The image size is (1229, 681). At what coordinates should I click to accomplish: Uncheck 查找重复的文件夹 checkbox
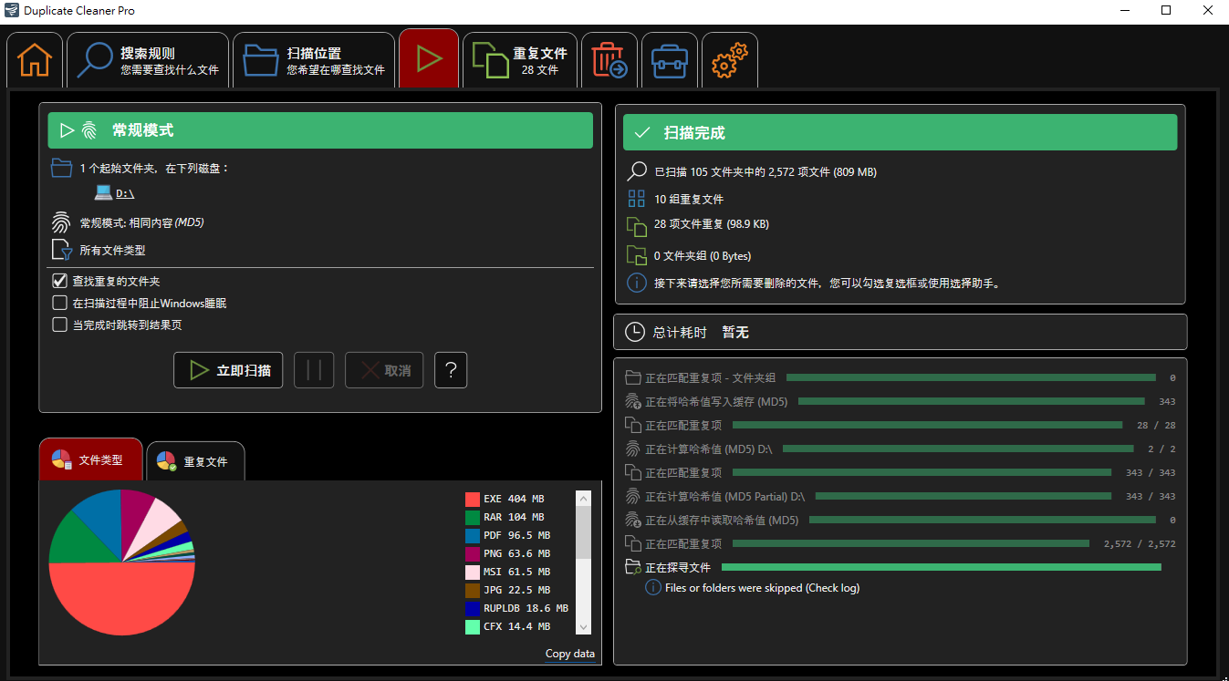(60, 281)
